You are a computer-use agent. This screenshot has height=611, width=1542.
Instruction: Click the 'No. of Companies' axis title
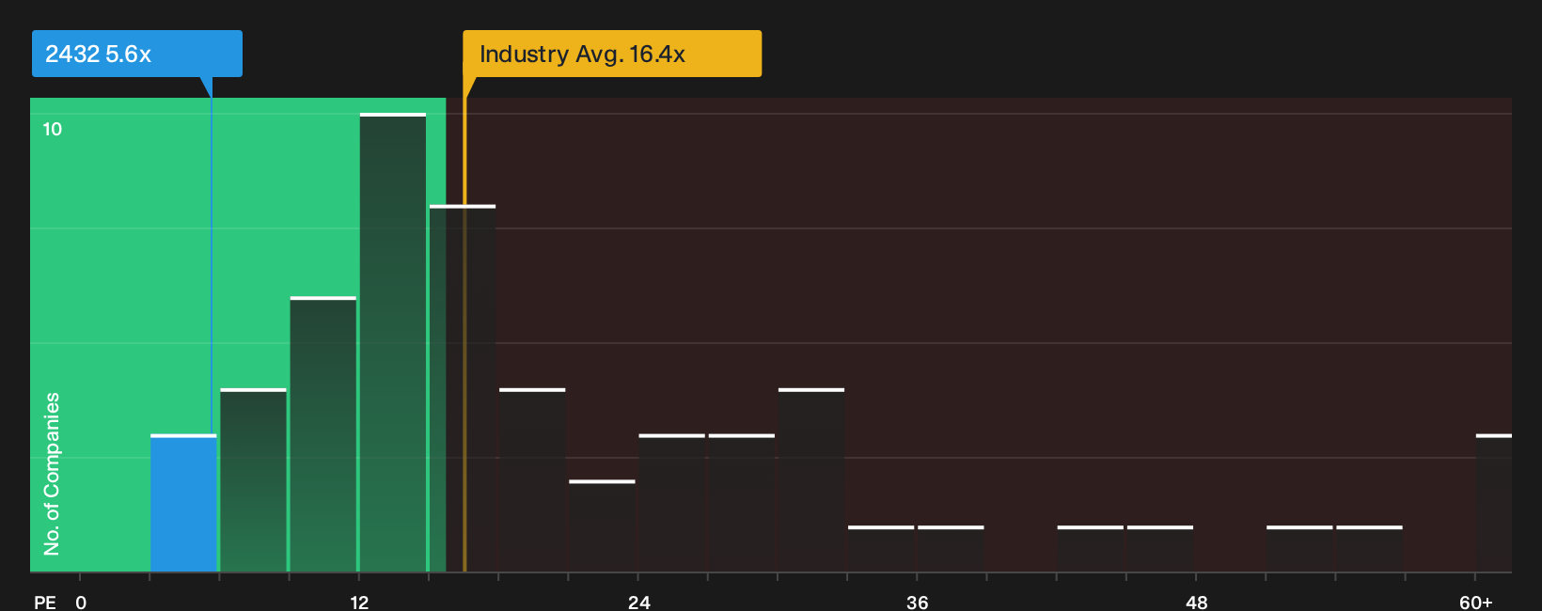click(x=52, y=473)
